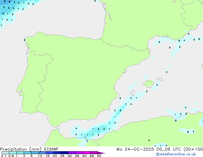Click the Menorca island outline
This screenshot has width=203, height=157.
(x=160, y=79)
